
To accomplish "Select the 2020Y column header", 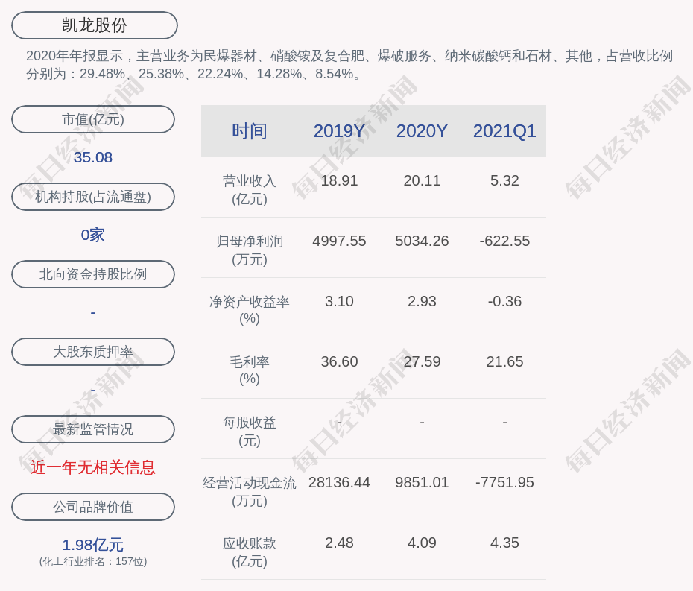I will 422,132.
